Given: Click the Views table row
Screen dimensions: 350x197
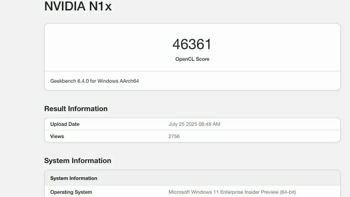Looking at the screenshot, I should (x=192, y=136).
